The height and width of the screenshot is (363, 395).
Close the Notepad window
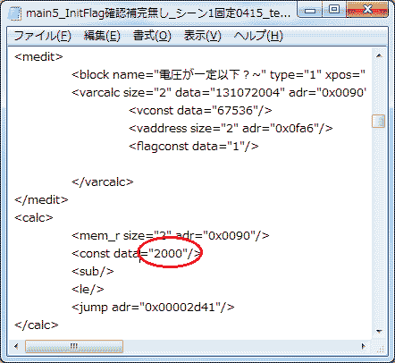click(366, 10)
